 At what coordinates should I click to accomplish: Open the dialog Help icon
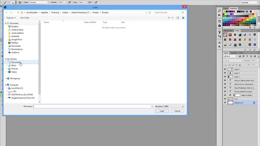[183, 18]
